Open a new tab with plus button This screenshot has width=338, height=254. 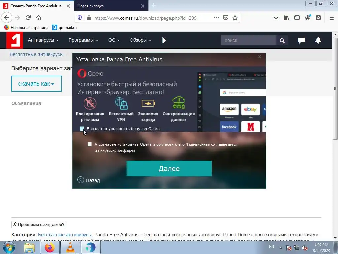tap(154, 5)
